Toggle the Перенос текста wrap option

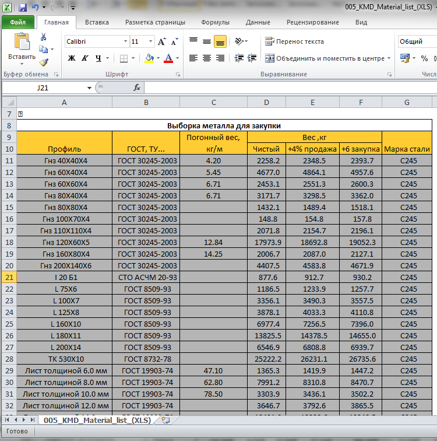click(x=294, y=42)
